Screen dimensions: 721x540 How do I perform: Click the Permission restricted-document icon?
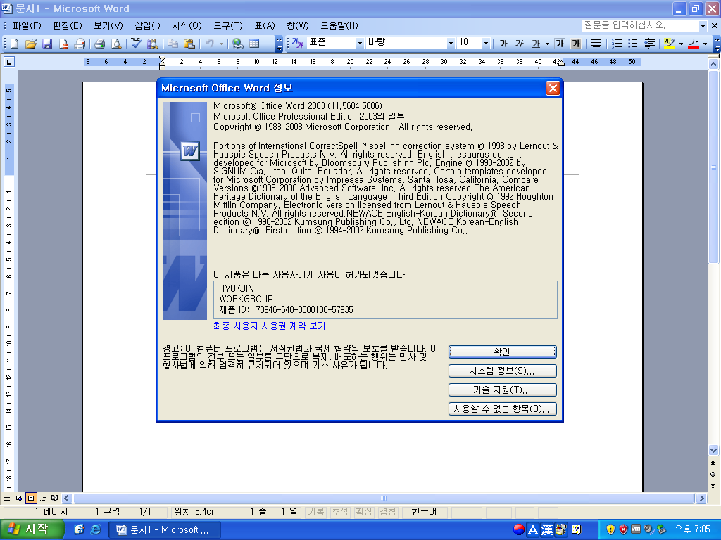63,44
